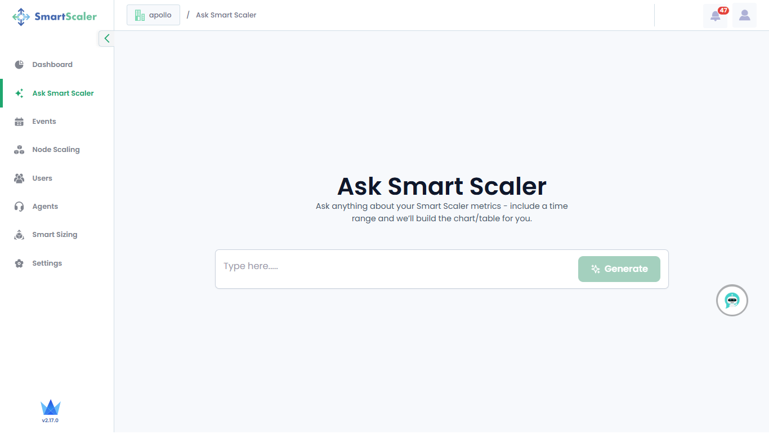The height and width of the screenshot is (443, 769).
Task: Click the Dashboard pie chart icon
Action: coord(19,65)
